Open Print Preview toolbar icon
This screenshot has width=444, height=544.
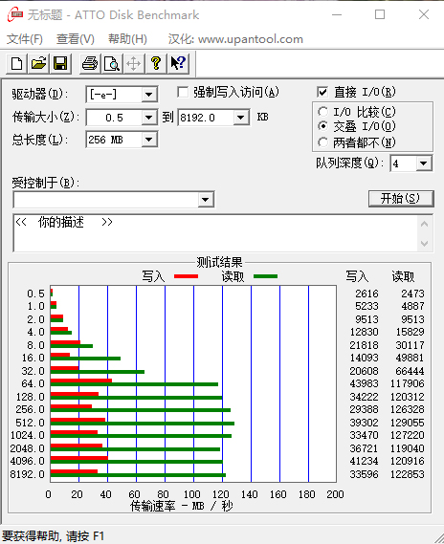112,64
